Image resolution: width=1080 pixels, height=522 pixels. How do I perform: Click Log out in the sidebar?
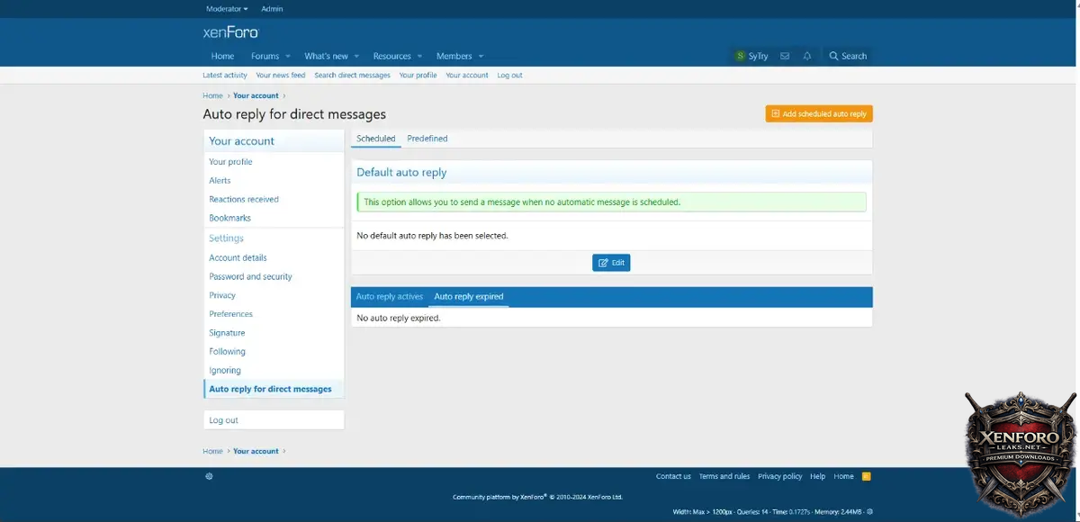coord(223,420)
